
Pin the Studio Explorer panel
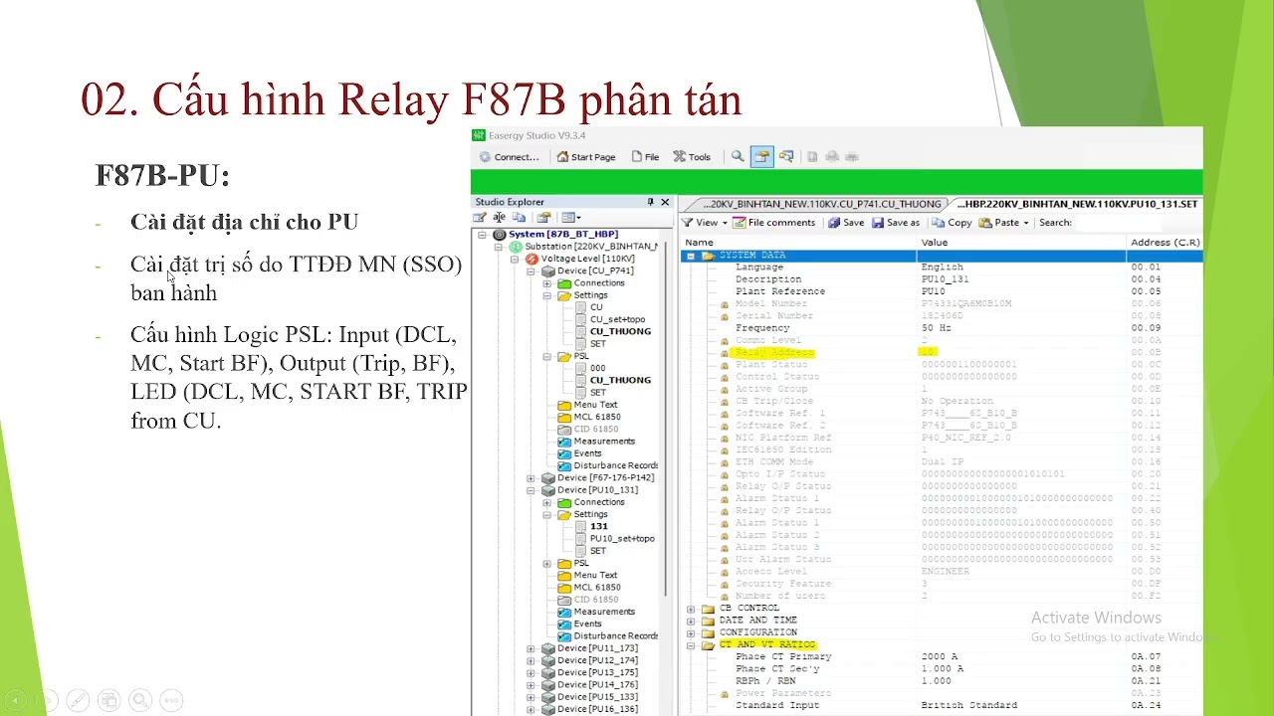coord(650,202)
